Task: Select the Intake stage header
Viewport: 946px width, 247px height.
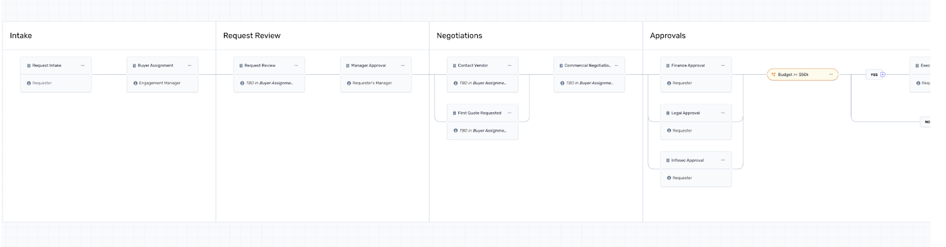Action: point(21,36)
